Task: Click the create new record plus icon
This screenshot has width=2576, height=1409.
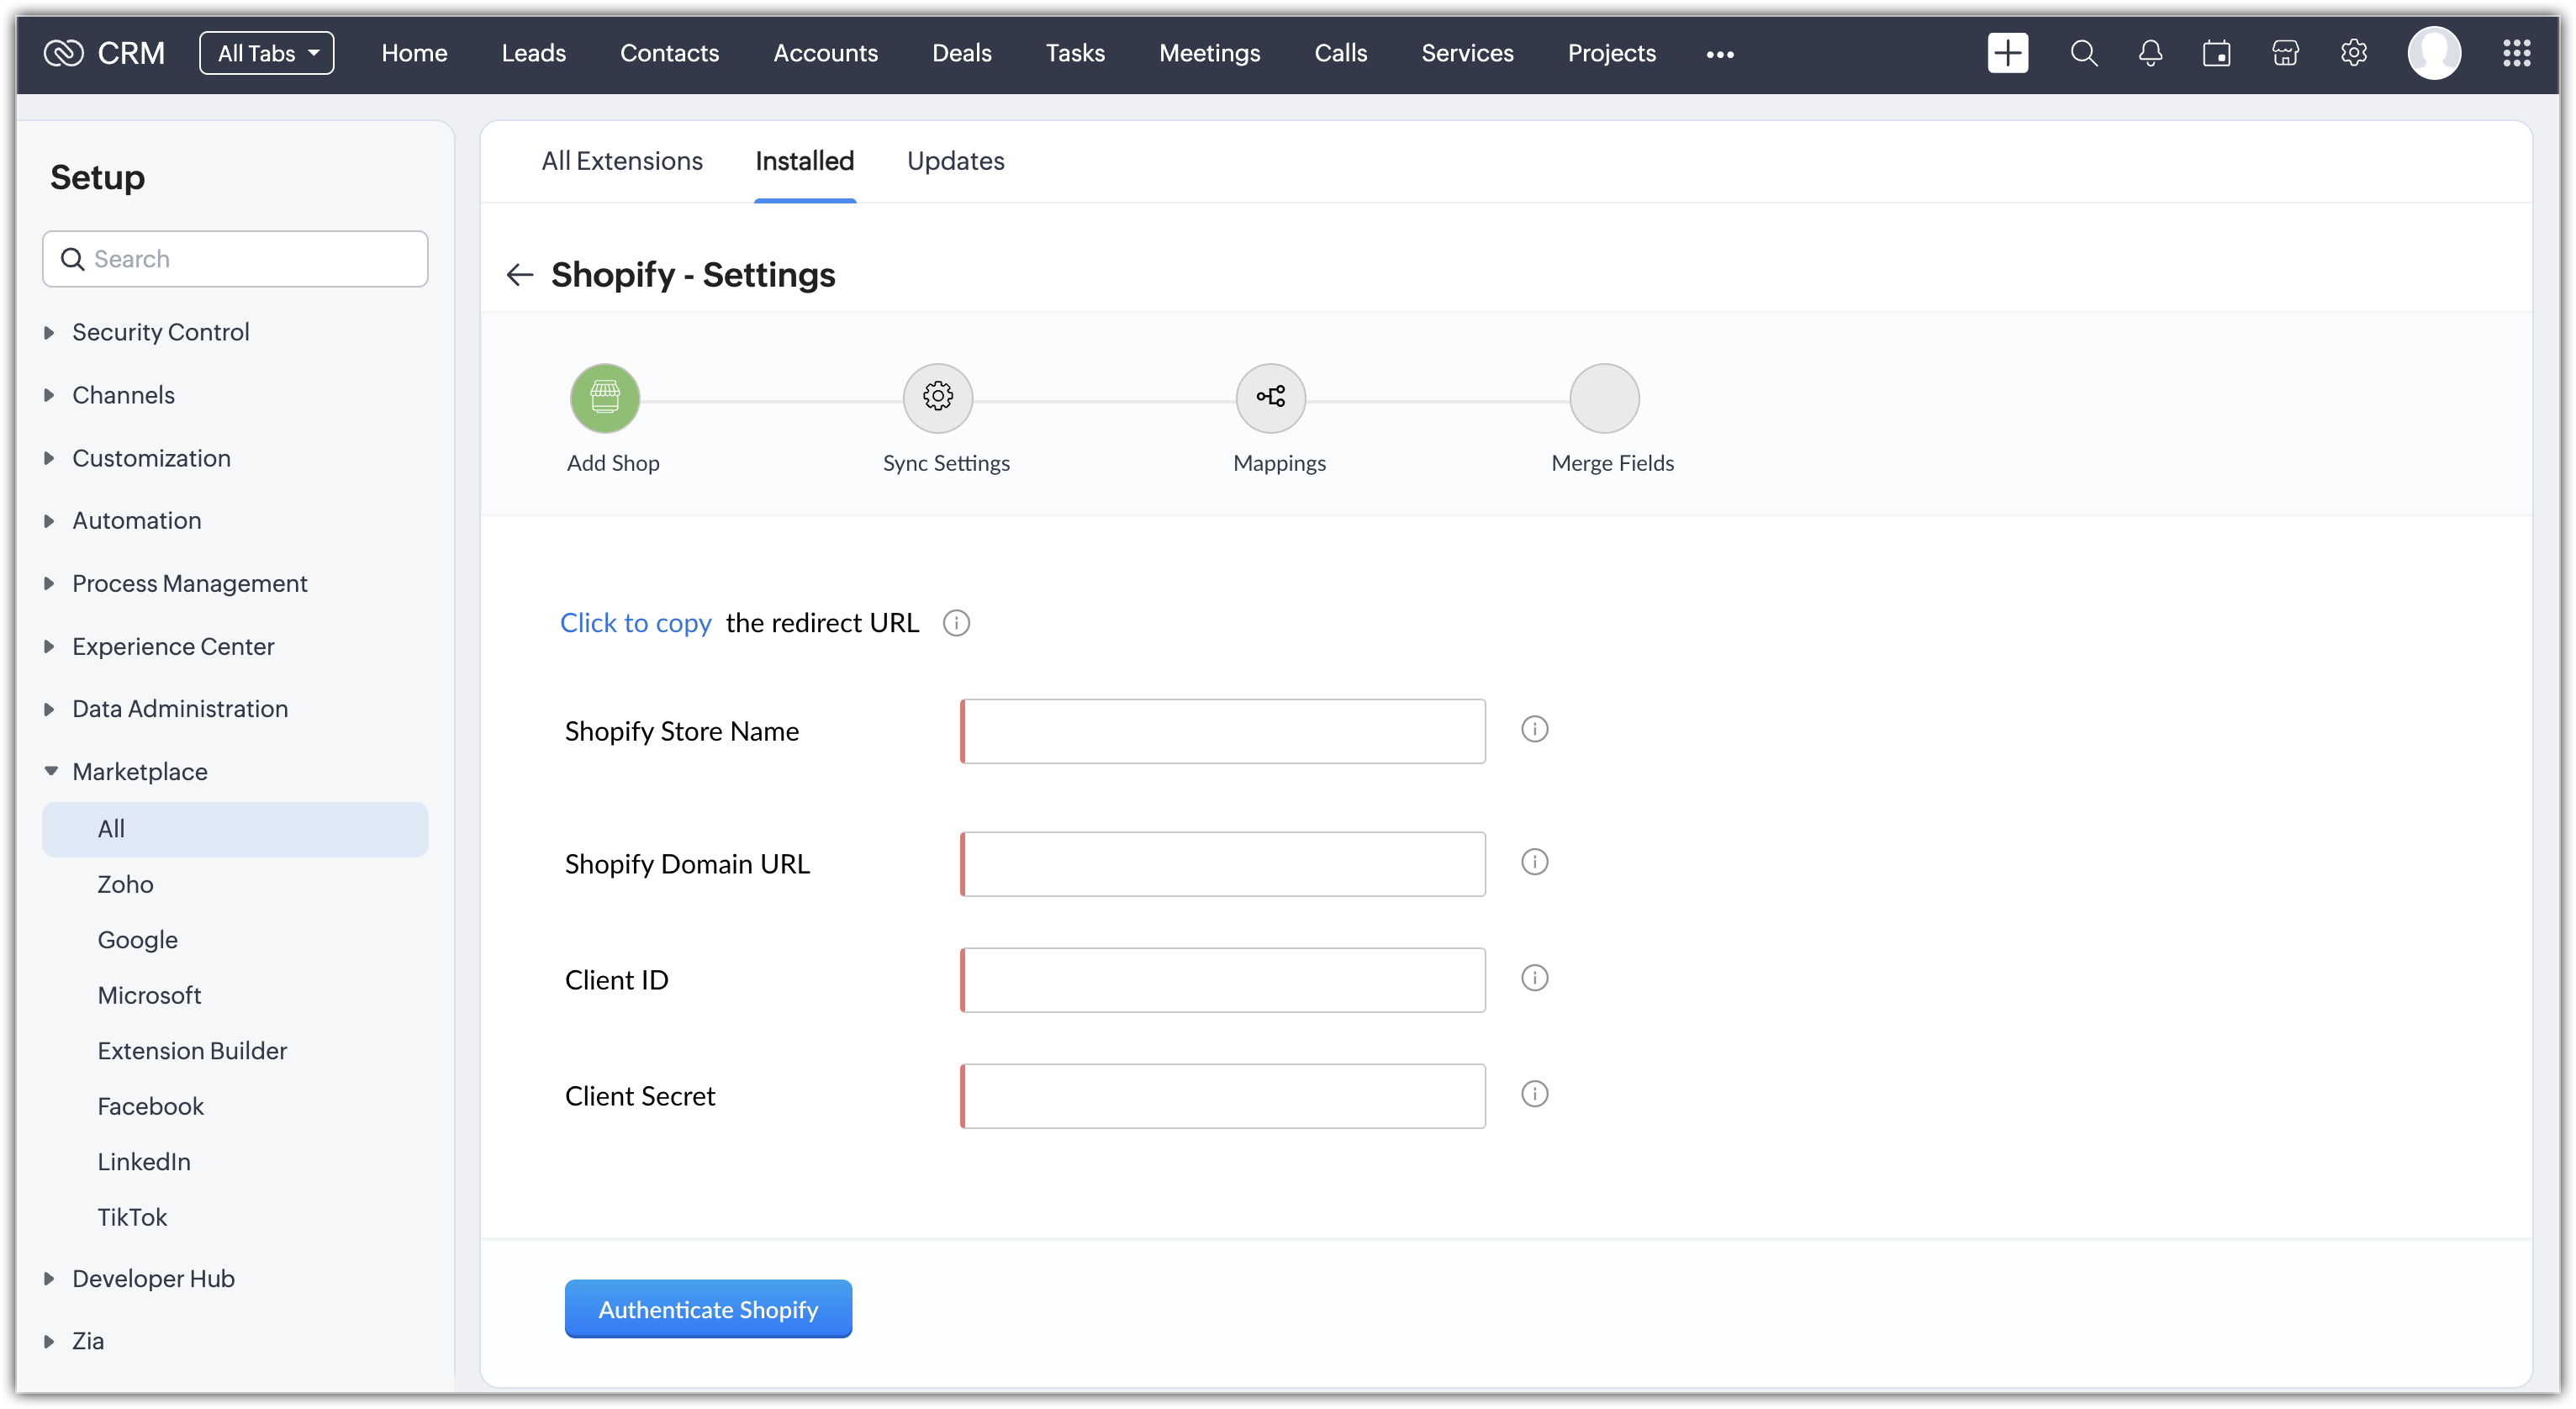Action: pyautogui.click(x=2007, y=53)
